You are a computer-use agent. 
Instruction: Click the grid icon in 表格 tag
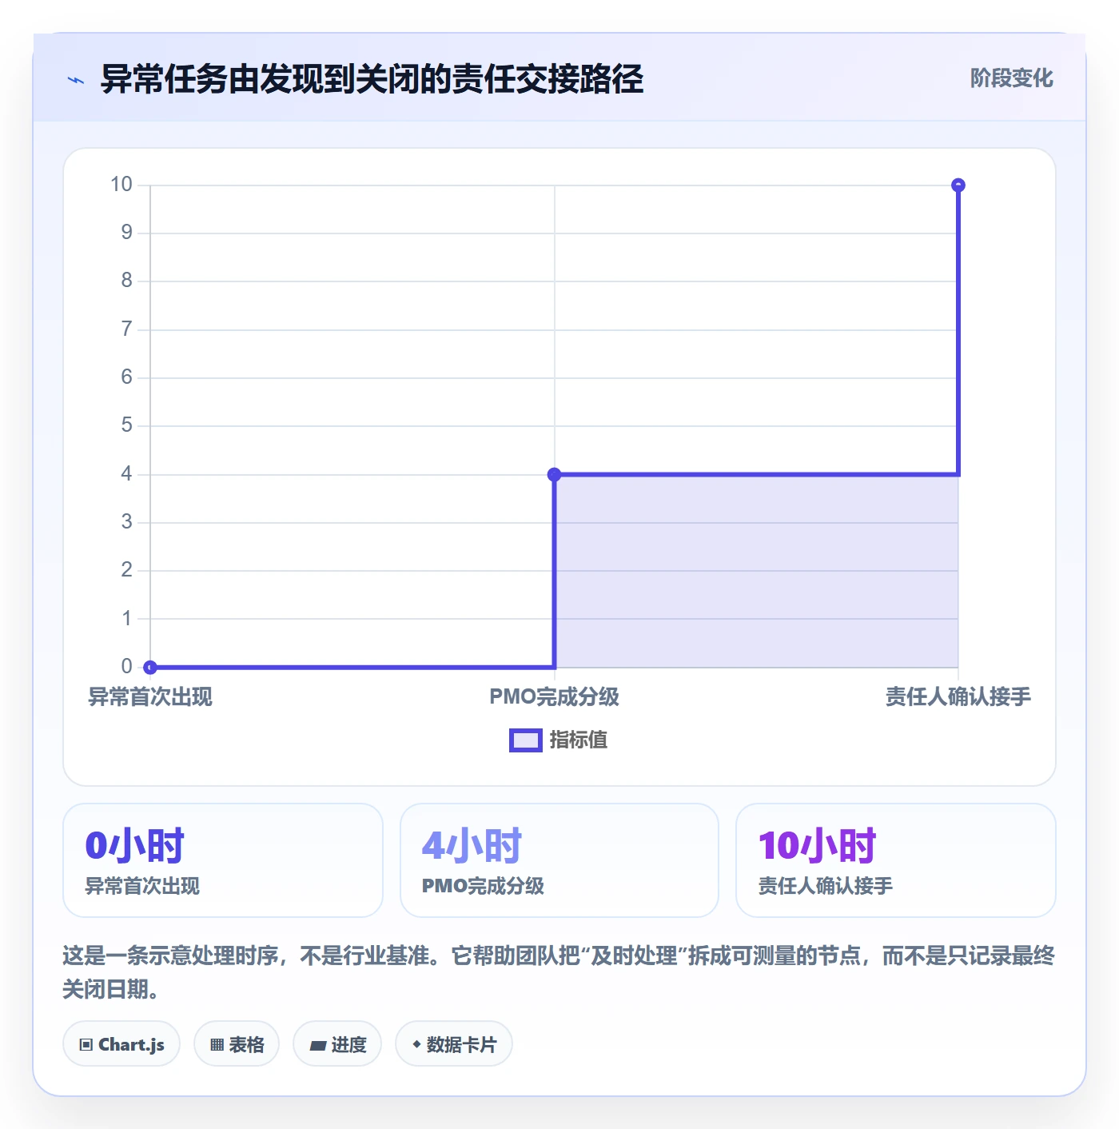[x=217, y=1045]
